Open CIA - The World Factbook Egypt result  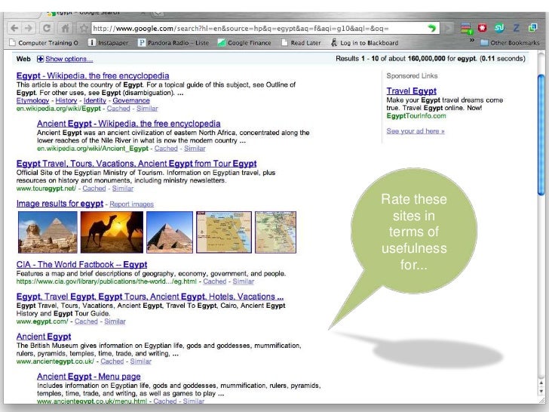click(81, 265)
